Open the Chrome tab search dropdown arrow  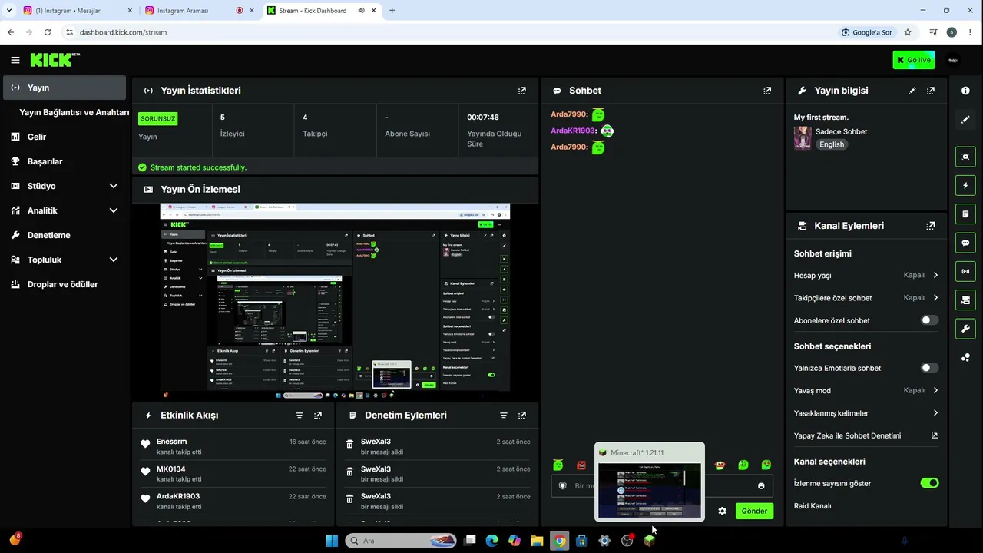tap(9, 10)
